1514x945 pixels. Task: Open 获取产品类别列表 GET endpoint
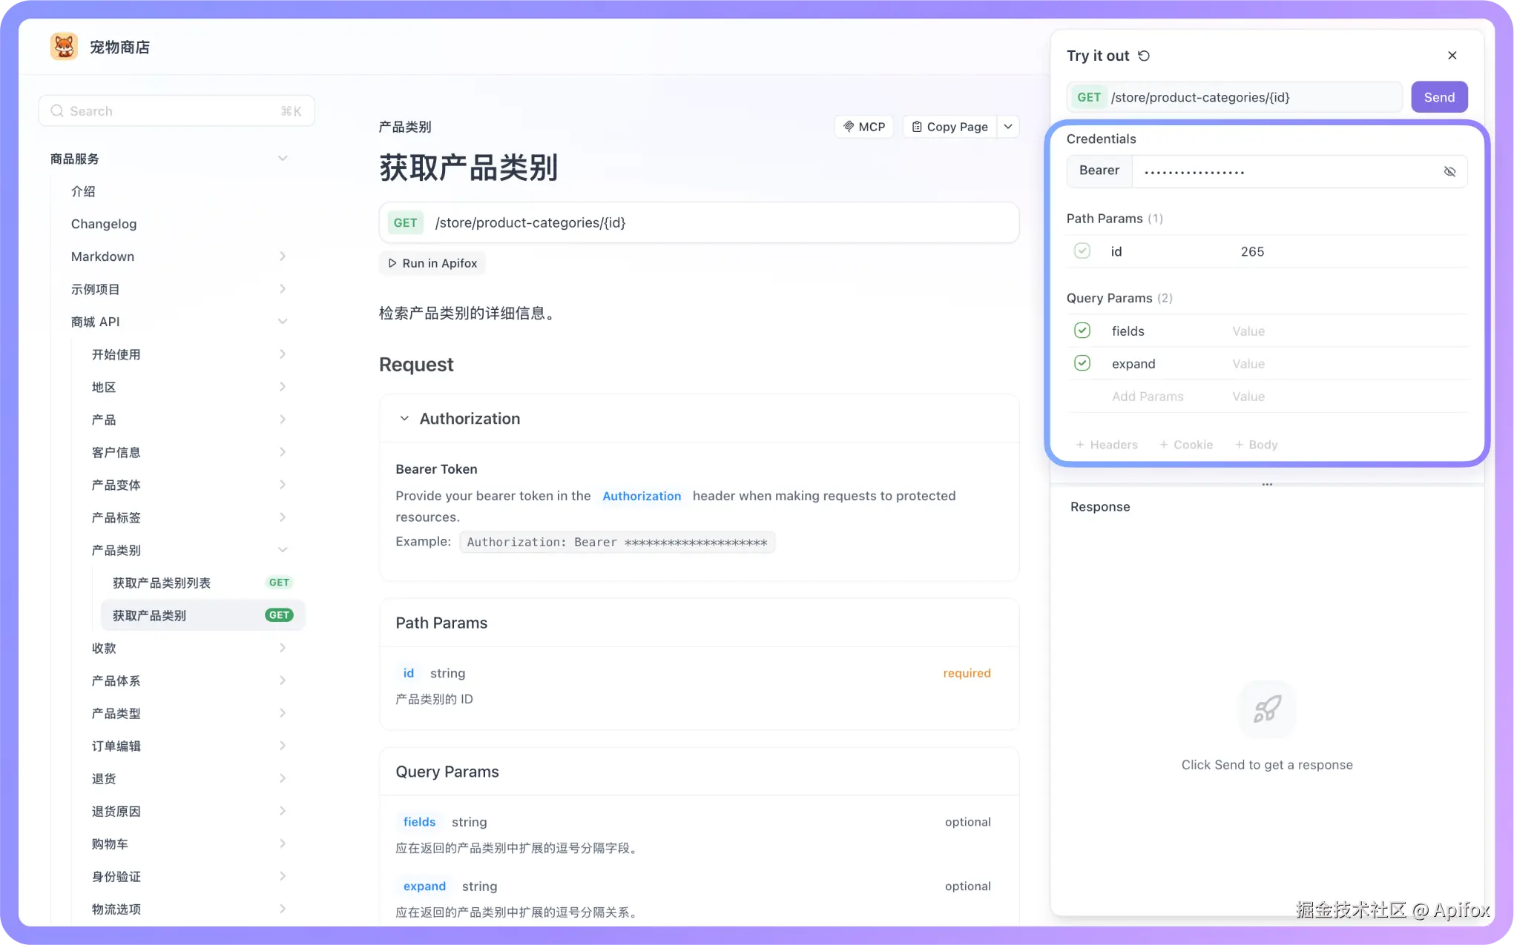tap(162, 583)
